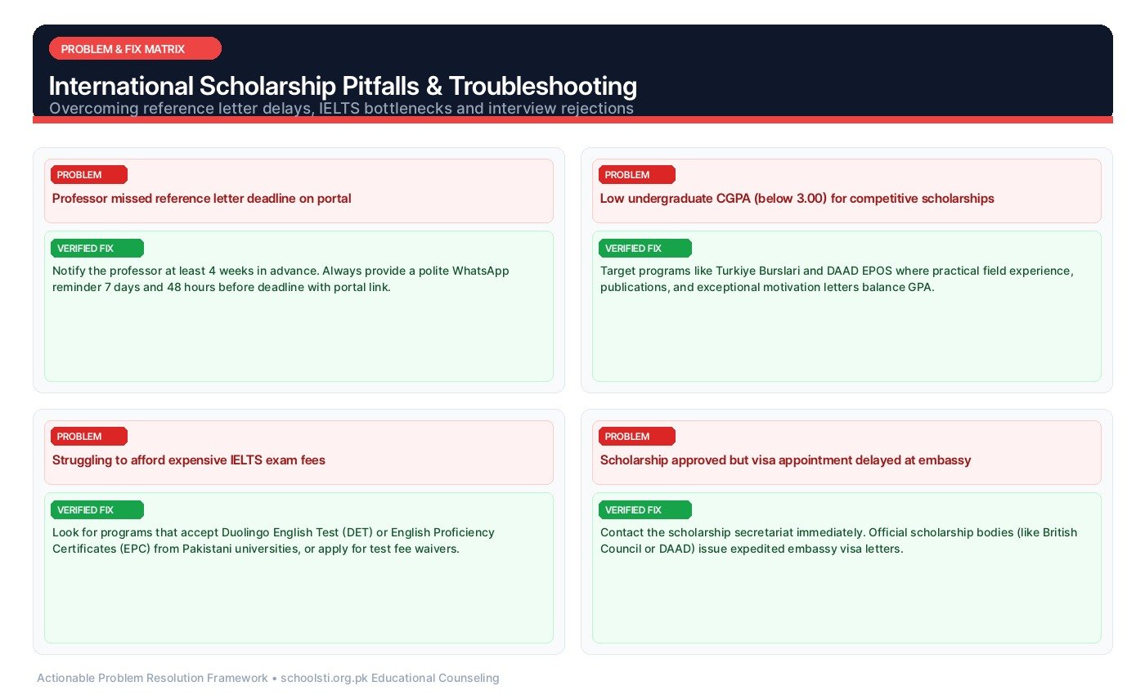Click the fix text mentioning Turkiye Burslari and DAAD EPOS
The width and height of the screenshot is (1145, 695).
pyautogui.click(x=837, y=279)
